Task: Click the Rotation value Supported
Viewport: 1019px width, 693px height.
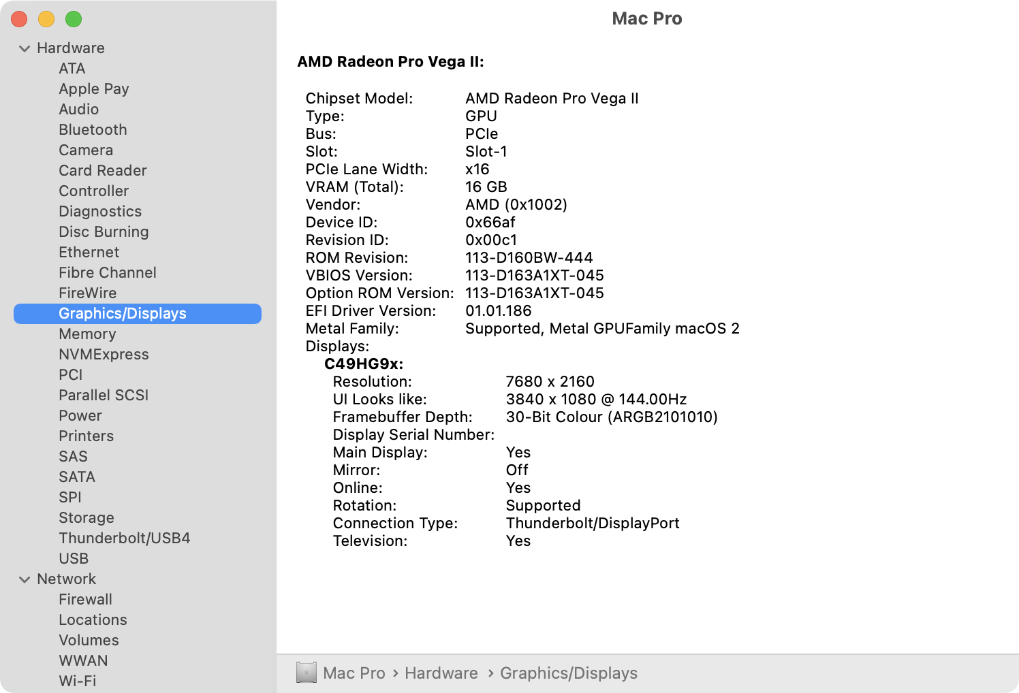Action: point(544,506)
